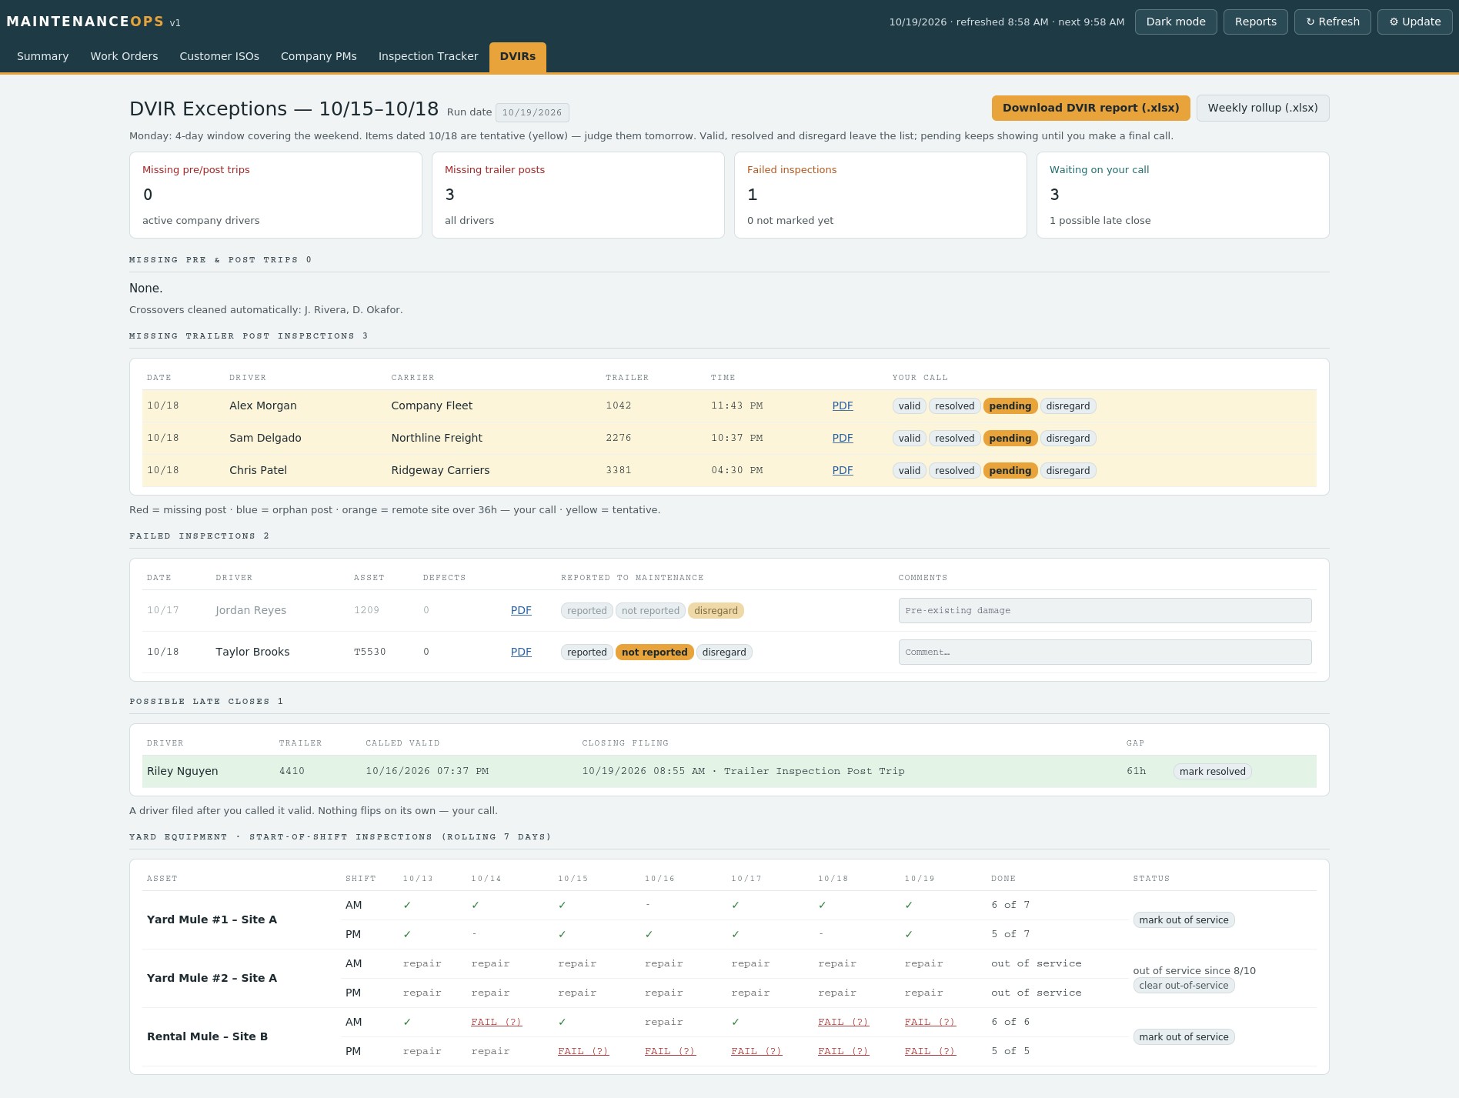Set Sam Delgado row to disregard
Viewport: 1459px width, 1098px height.
point(1067,439)
